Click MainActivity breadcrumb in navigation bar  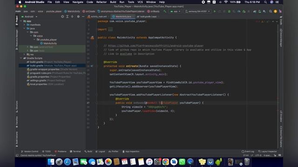(x=72, y=11)
